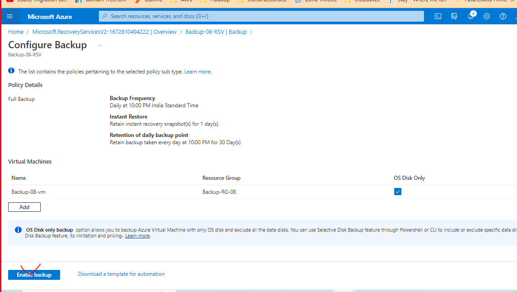
Task: Click the Full Backup policy label
Action: tap(21, 99)
